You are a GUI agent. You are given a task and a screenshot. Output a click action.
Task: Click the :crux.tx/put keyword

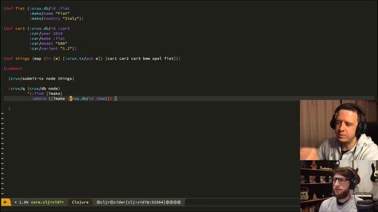pyautogui.click(x=79, y=59)
